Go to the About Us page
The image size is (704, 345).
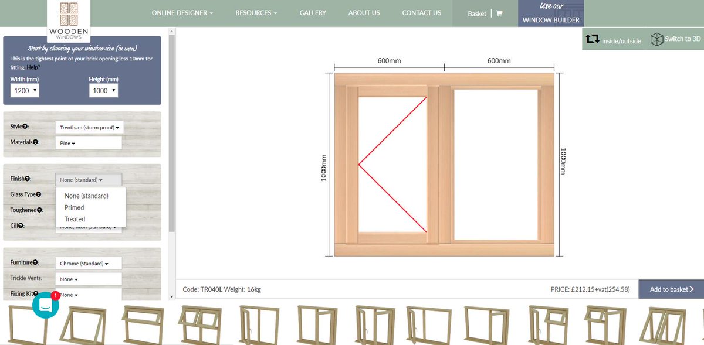[364, 13]
